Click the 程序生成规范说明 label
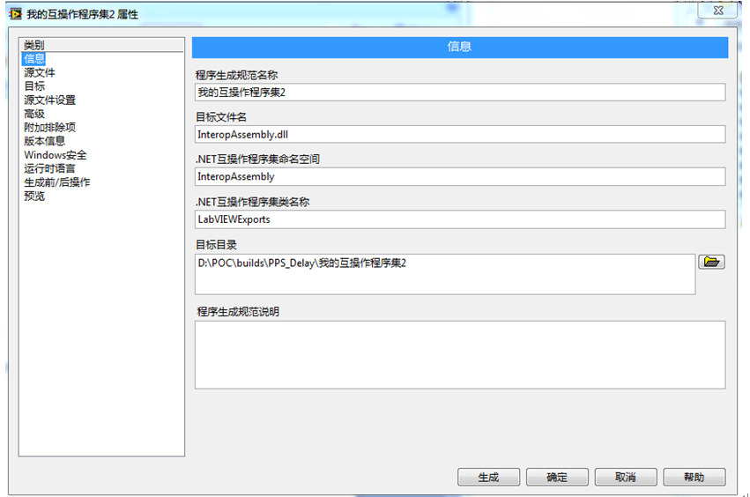This screenshot has width=750, height=497. [x=238, y=312]
